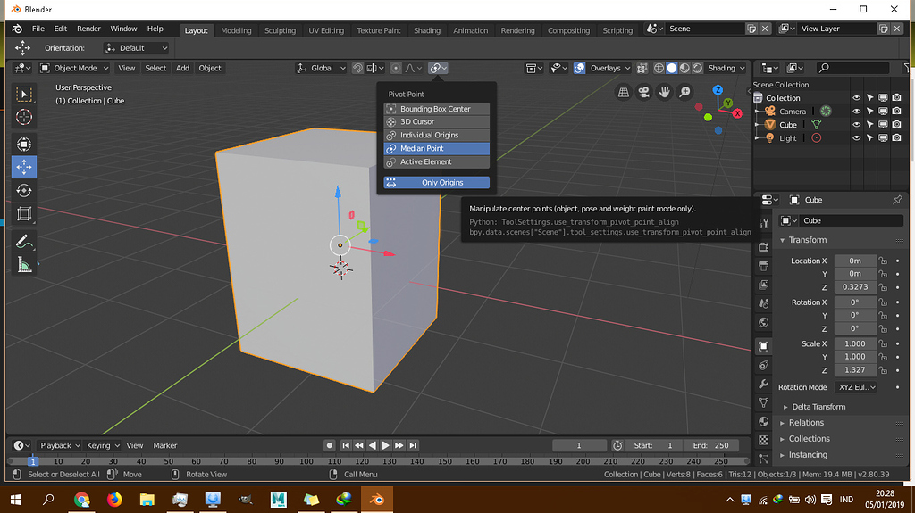The height and width of the screenshot is (513, 915).
Task: Expand the Collections panel
Action: [809, 439]
